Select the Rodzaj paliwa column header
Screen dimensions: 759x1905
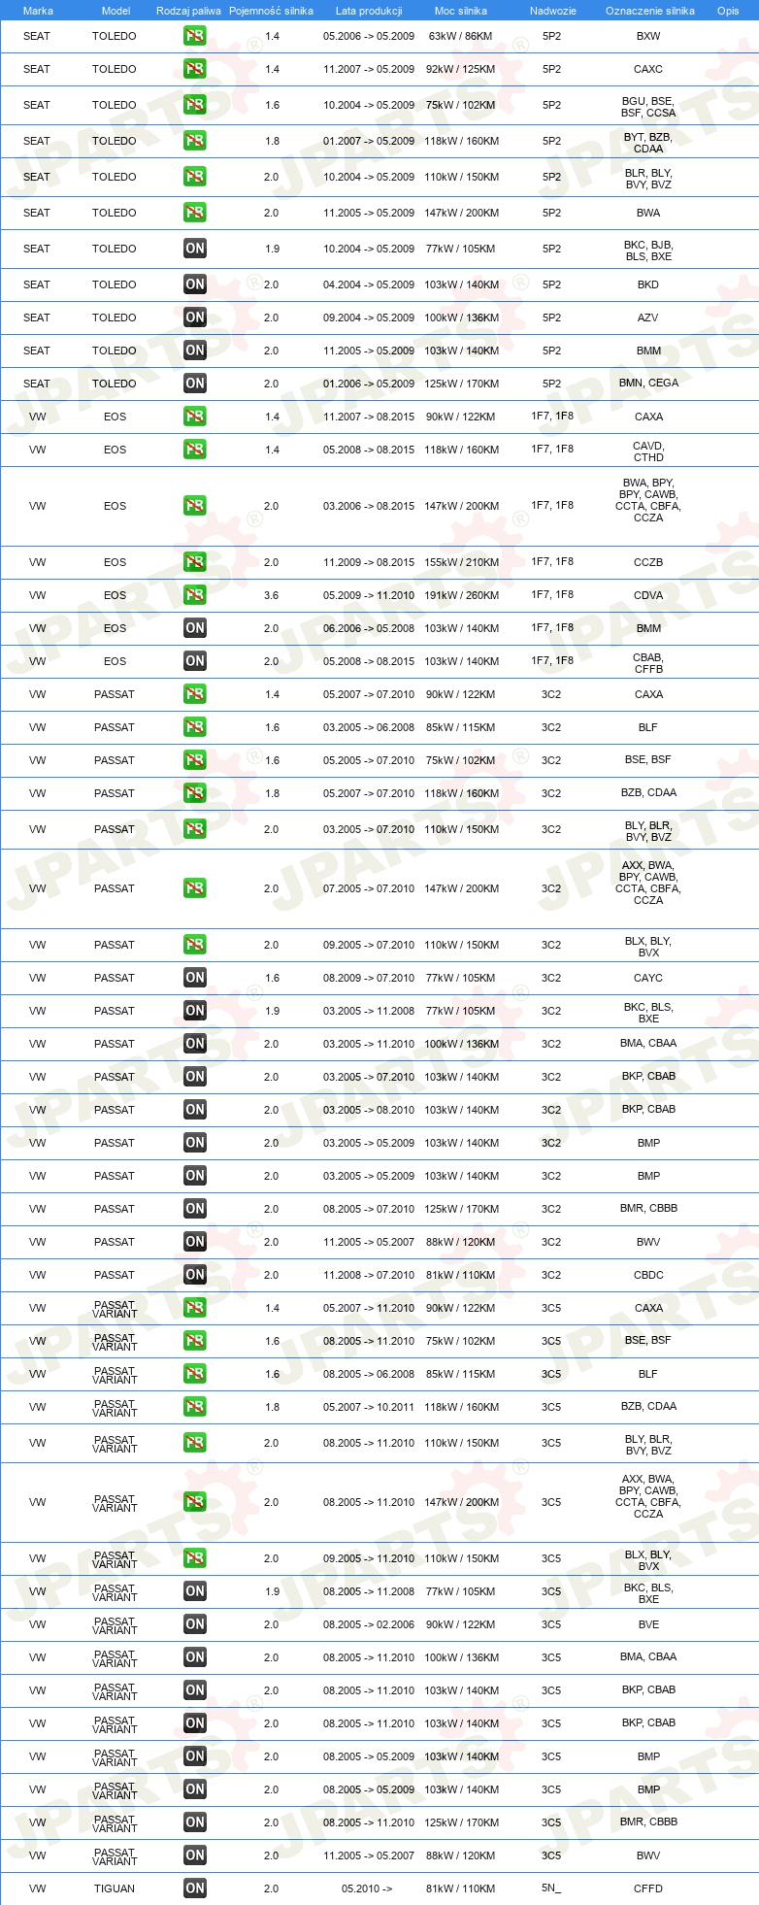[188, 11]
